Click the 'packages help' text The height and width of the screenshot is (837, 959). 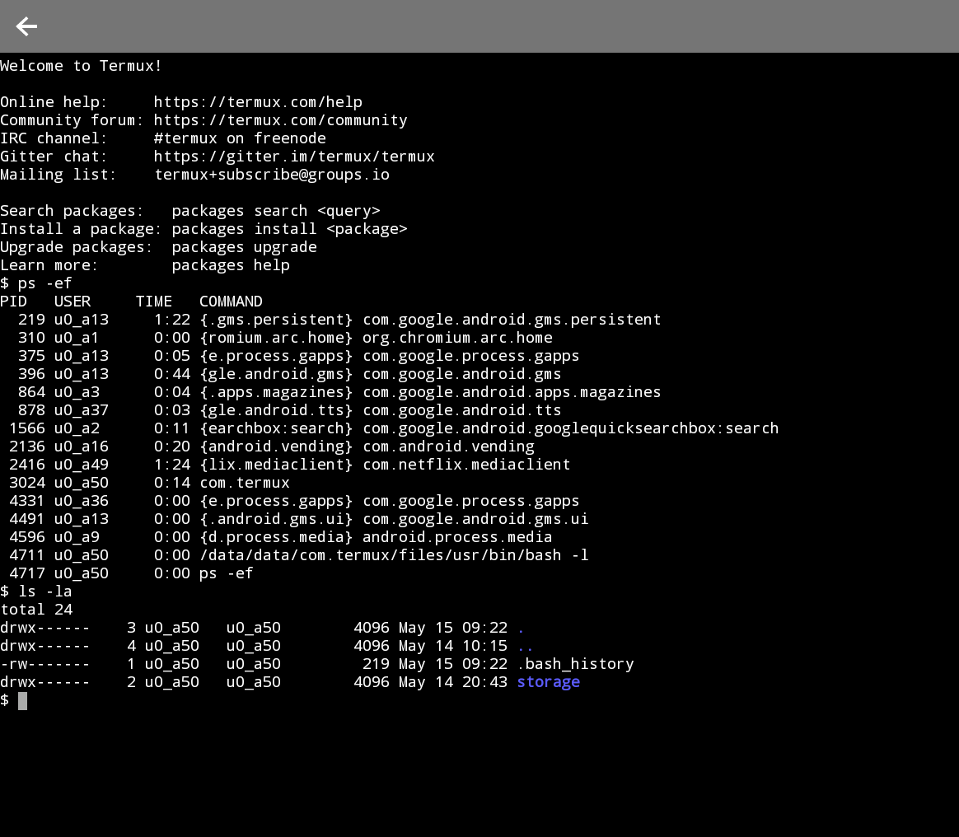click(231, 265)
